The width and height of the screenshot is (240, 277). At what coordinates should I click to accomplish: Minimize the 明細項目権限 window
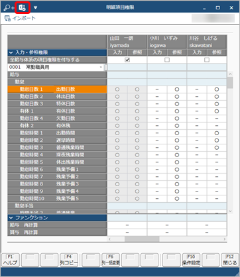pos(204,8)
